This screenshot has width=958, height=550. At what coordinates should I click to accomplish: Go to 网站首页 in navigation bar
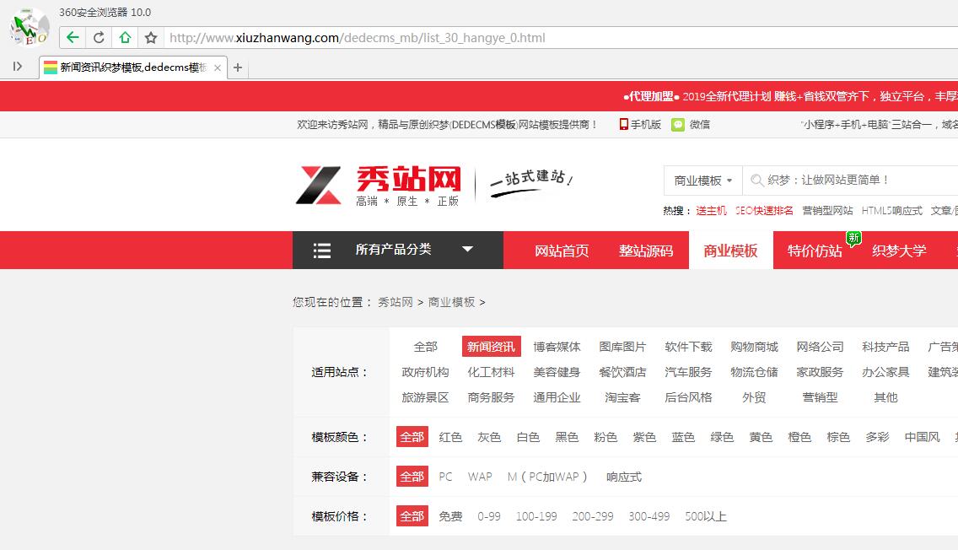562,251
